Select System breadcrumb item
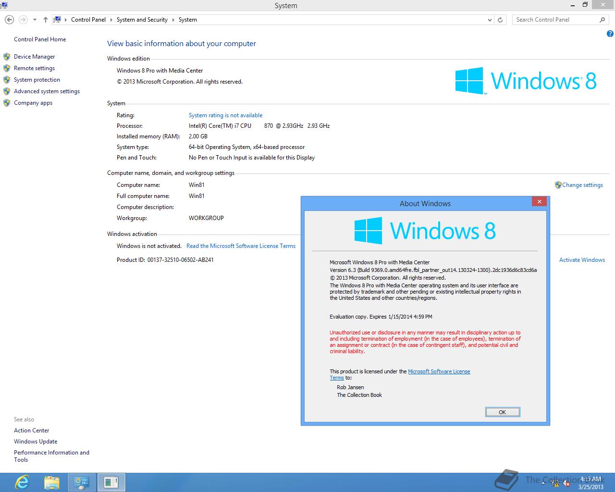The width and height of the screenshot is (615, 492). tap(187, 20)
